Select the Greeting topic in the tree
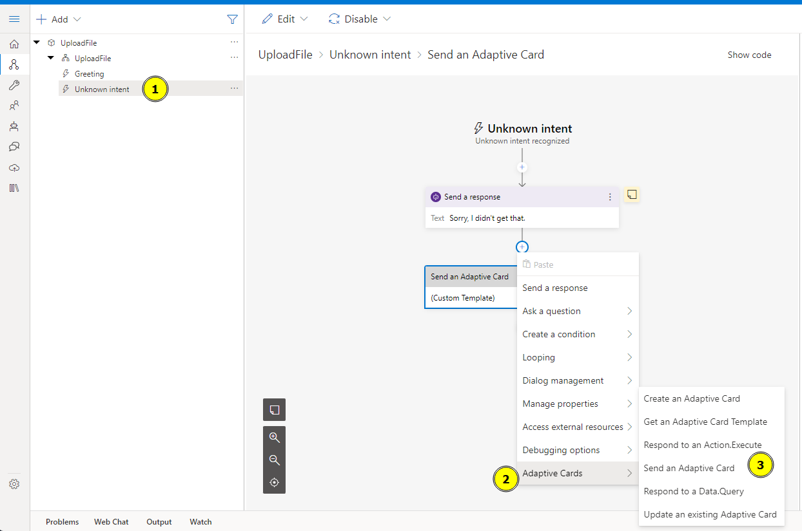This screenshot has height=531, width=802. 90,73
